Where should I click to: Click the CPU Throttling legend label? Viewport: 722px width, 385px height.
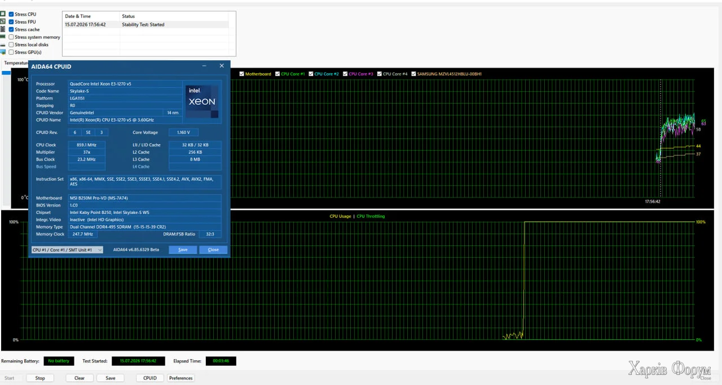pos(371,216)
